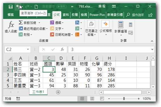Open the 已定義之名稱 menu
The image size is (161, 107).
click(91, 28)
